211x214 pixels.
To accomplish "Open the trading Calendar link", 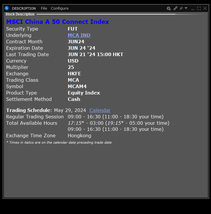I will (x=100, y=110).
